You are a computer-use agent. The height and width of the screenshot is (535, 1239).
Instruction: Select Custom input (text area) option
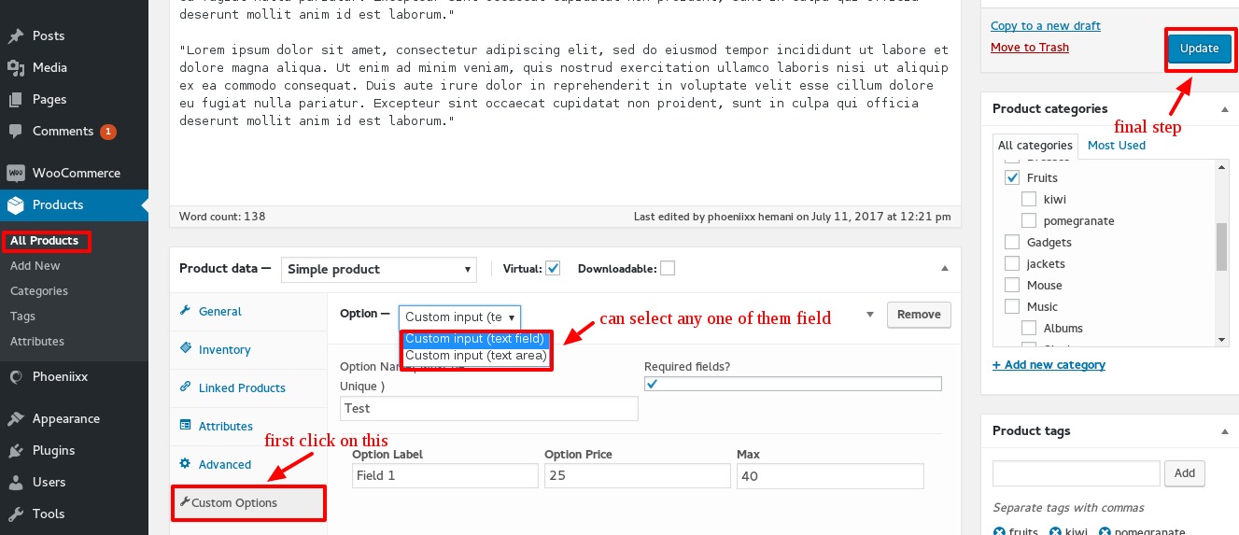click(475, 356)
